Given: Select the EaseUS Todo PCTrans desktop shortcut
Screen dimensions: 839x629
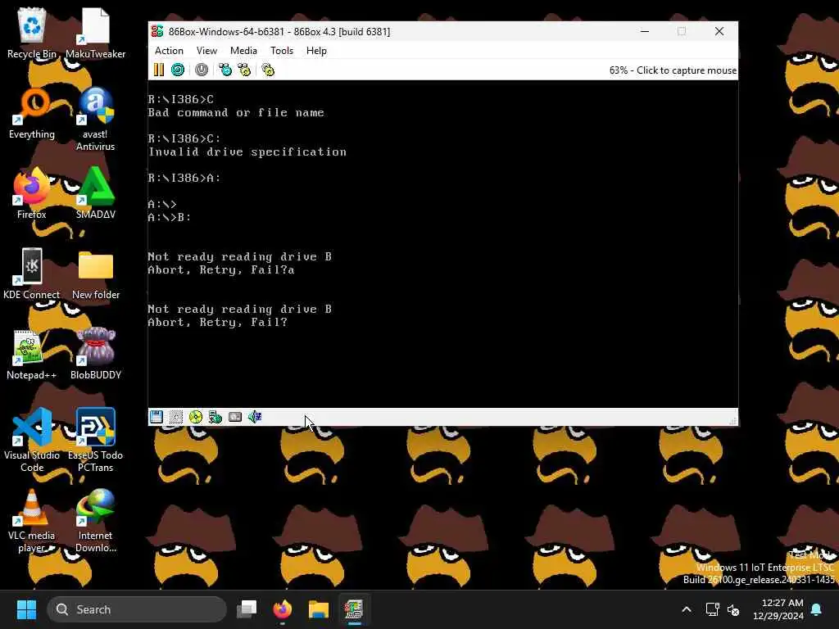Looking at the screenshot, I should [x=95, y=440].
